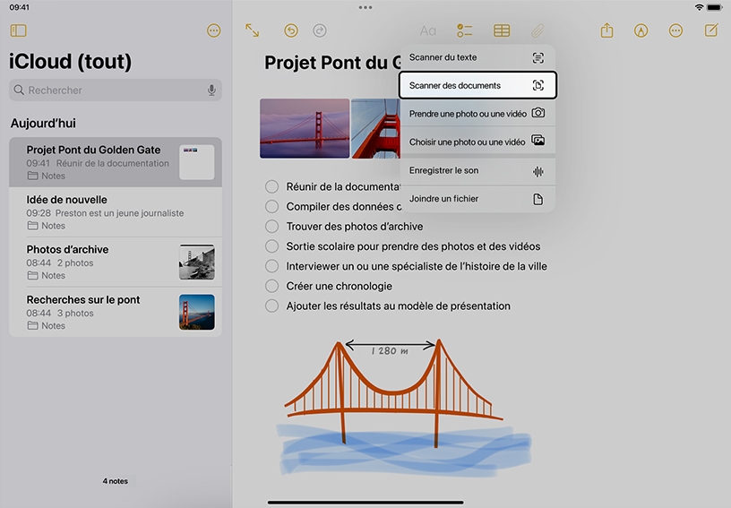Viewport: 731px width, 508px height.
Task: Open the Recherches sur le pont note
Action: coord(116,313)
